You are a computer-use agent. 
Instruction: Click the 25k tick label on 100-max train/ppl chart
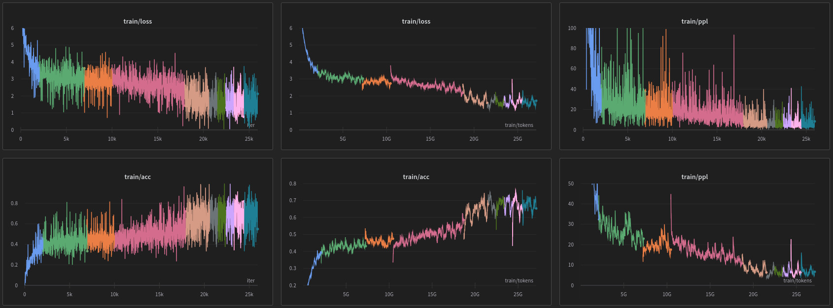[806, 139]
